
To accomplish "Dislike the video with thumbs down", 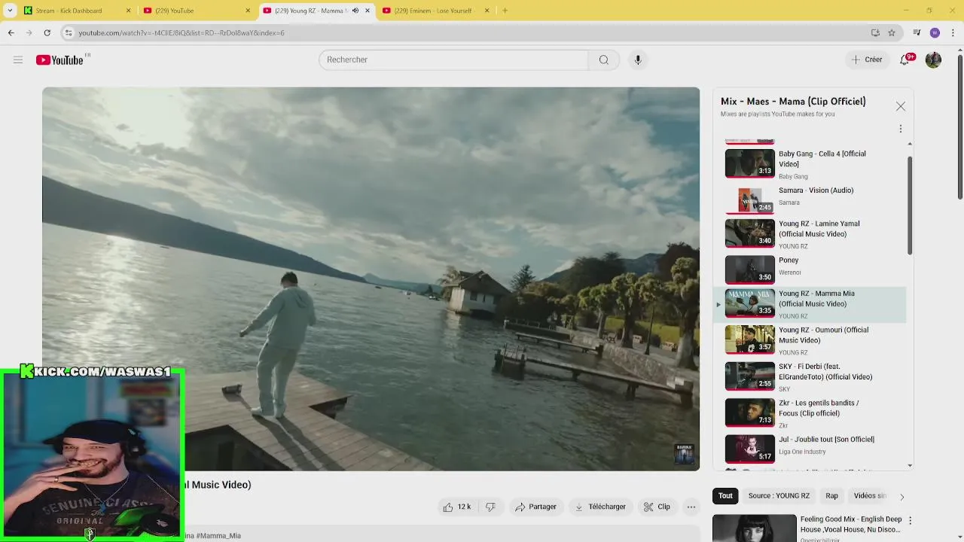I will pos(490,507).
